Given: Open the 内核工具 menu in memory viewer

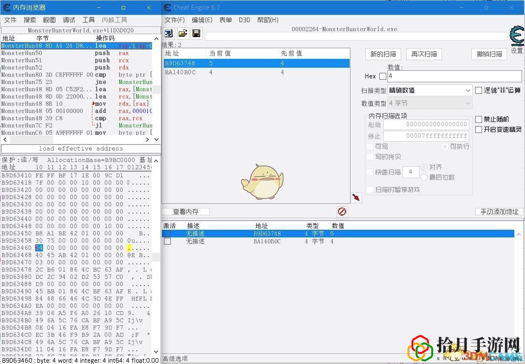Looking at the screenshot, I should click(115, 20).
